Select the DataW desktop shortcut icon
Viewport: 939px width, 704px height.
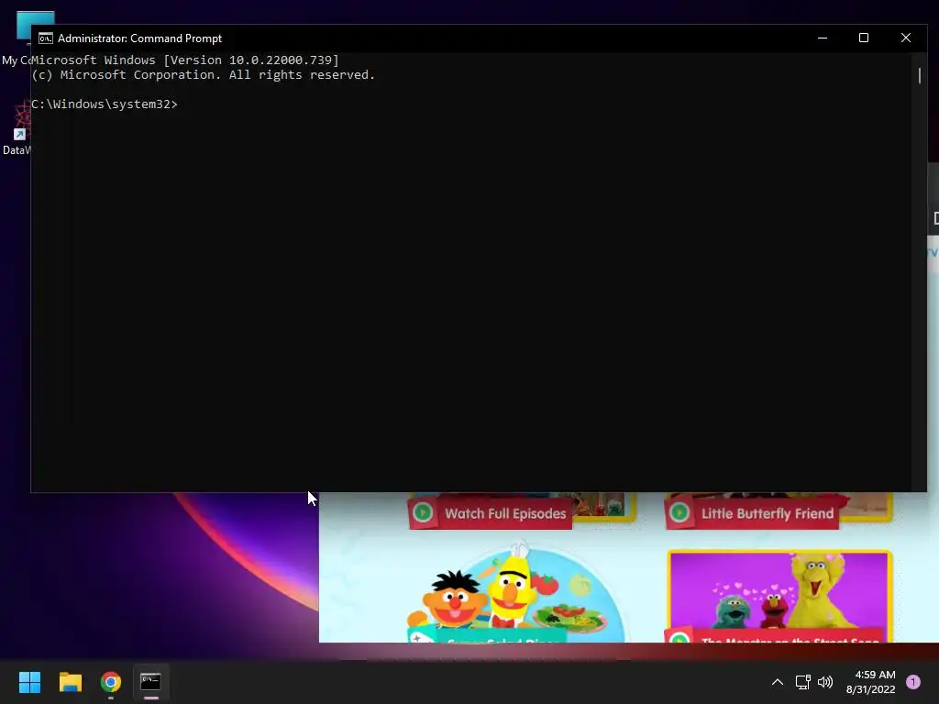tap(17, 128)
